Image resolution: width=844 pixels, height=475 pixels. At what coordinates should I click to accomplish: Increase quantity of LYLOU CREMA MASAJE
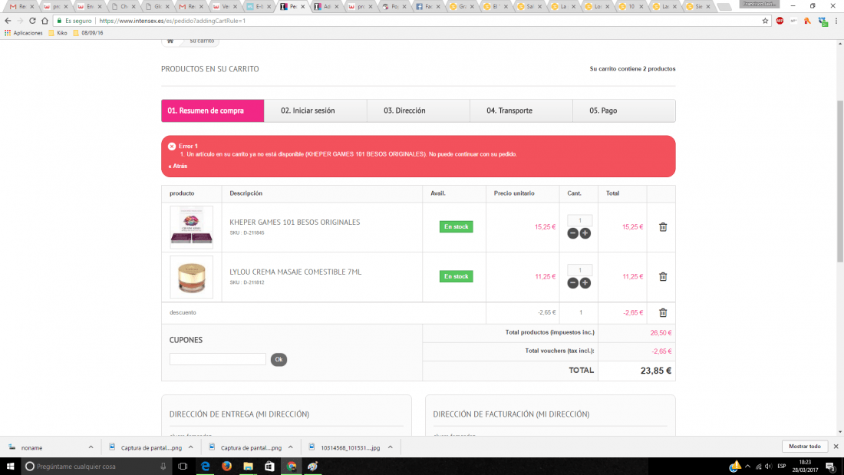click(x=585, y=282)
